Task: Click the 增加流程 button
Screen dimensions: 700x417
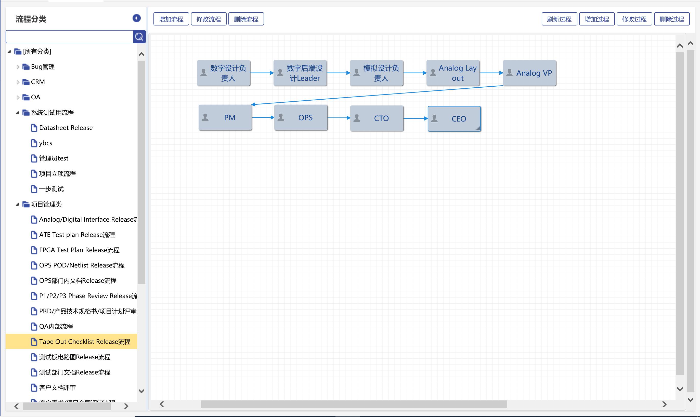Action: pos(171,19)
